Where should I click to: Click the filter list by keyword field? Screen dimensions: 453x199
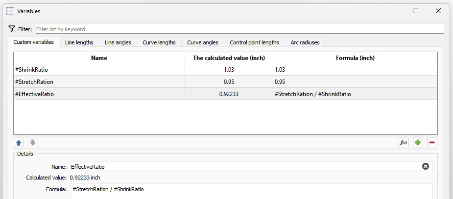pyautogui.click(x=239, y=29)
